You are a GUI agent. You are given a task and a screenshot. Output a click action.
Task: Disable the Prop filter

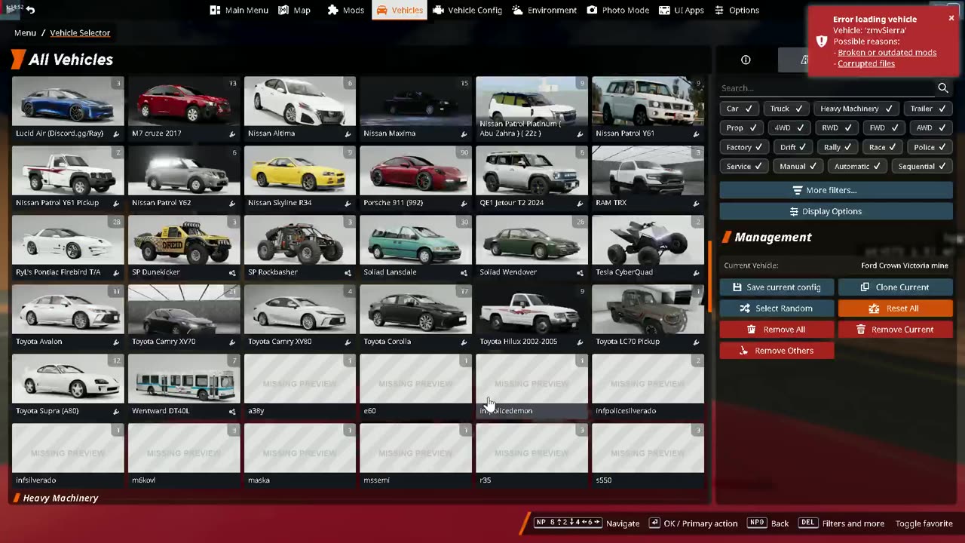742,127
